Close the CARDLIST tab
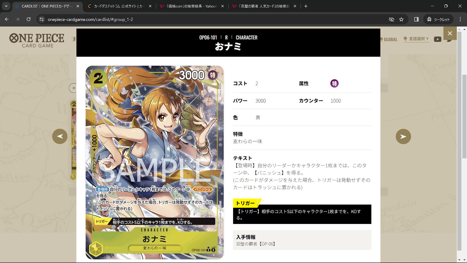The width and height of the screenshot is (467, 263). 78,6
